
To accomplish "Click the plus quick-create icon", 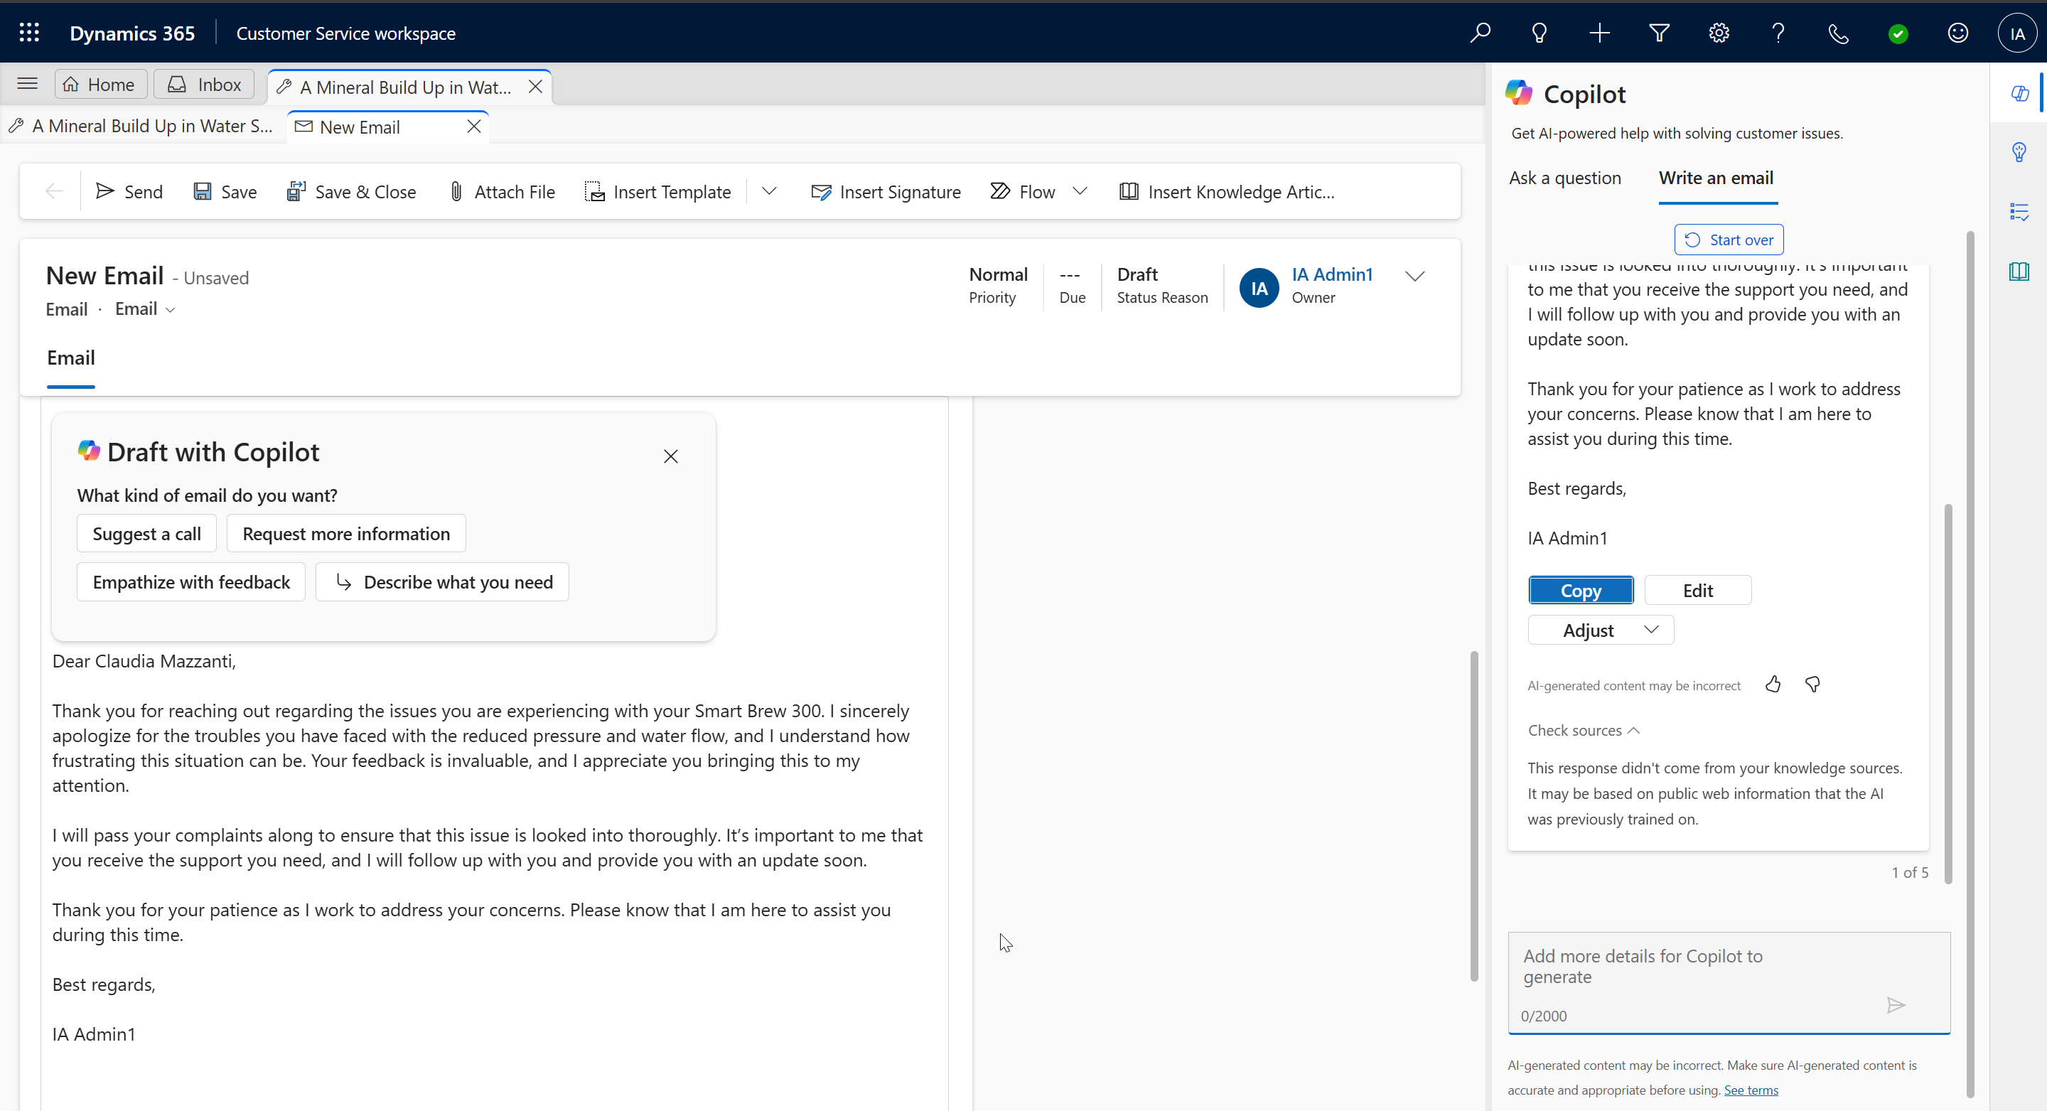I will 1599,33.
